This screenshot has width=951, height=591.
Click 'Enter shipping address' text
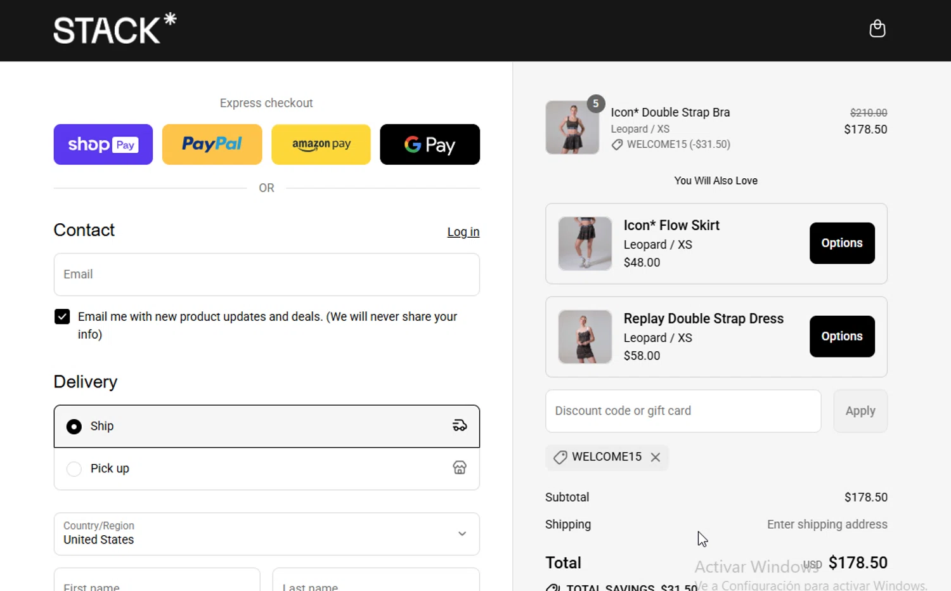click(x=827, y=524)
